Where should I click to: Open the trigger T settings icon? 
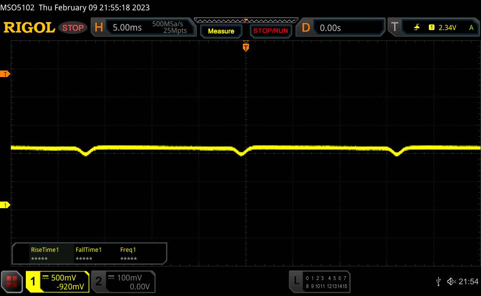click(395, 27)
